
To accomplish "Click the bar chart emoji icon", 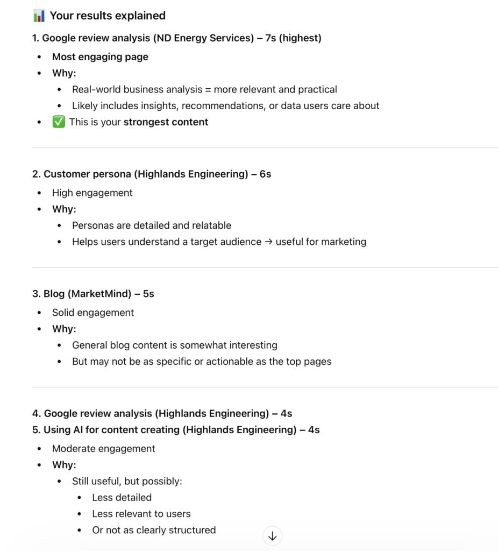I will tap(39, 16).
